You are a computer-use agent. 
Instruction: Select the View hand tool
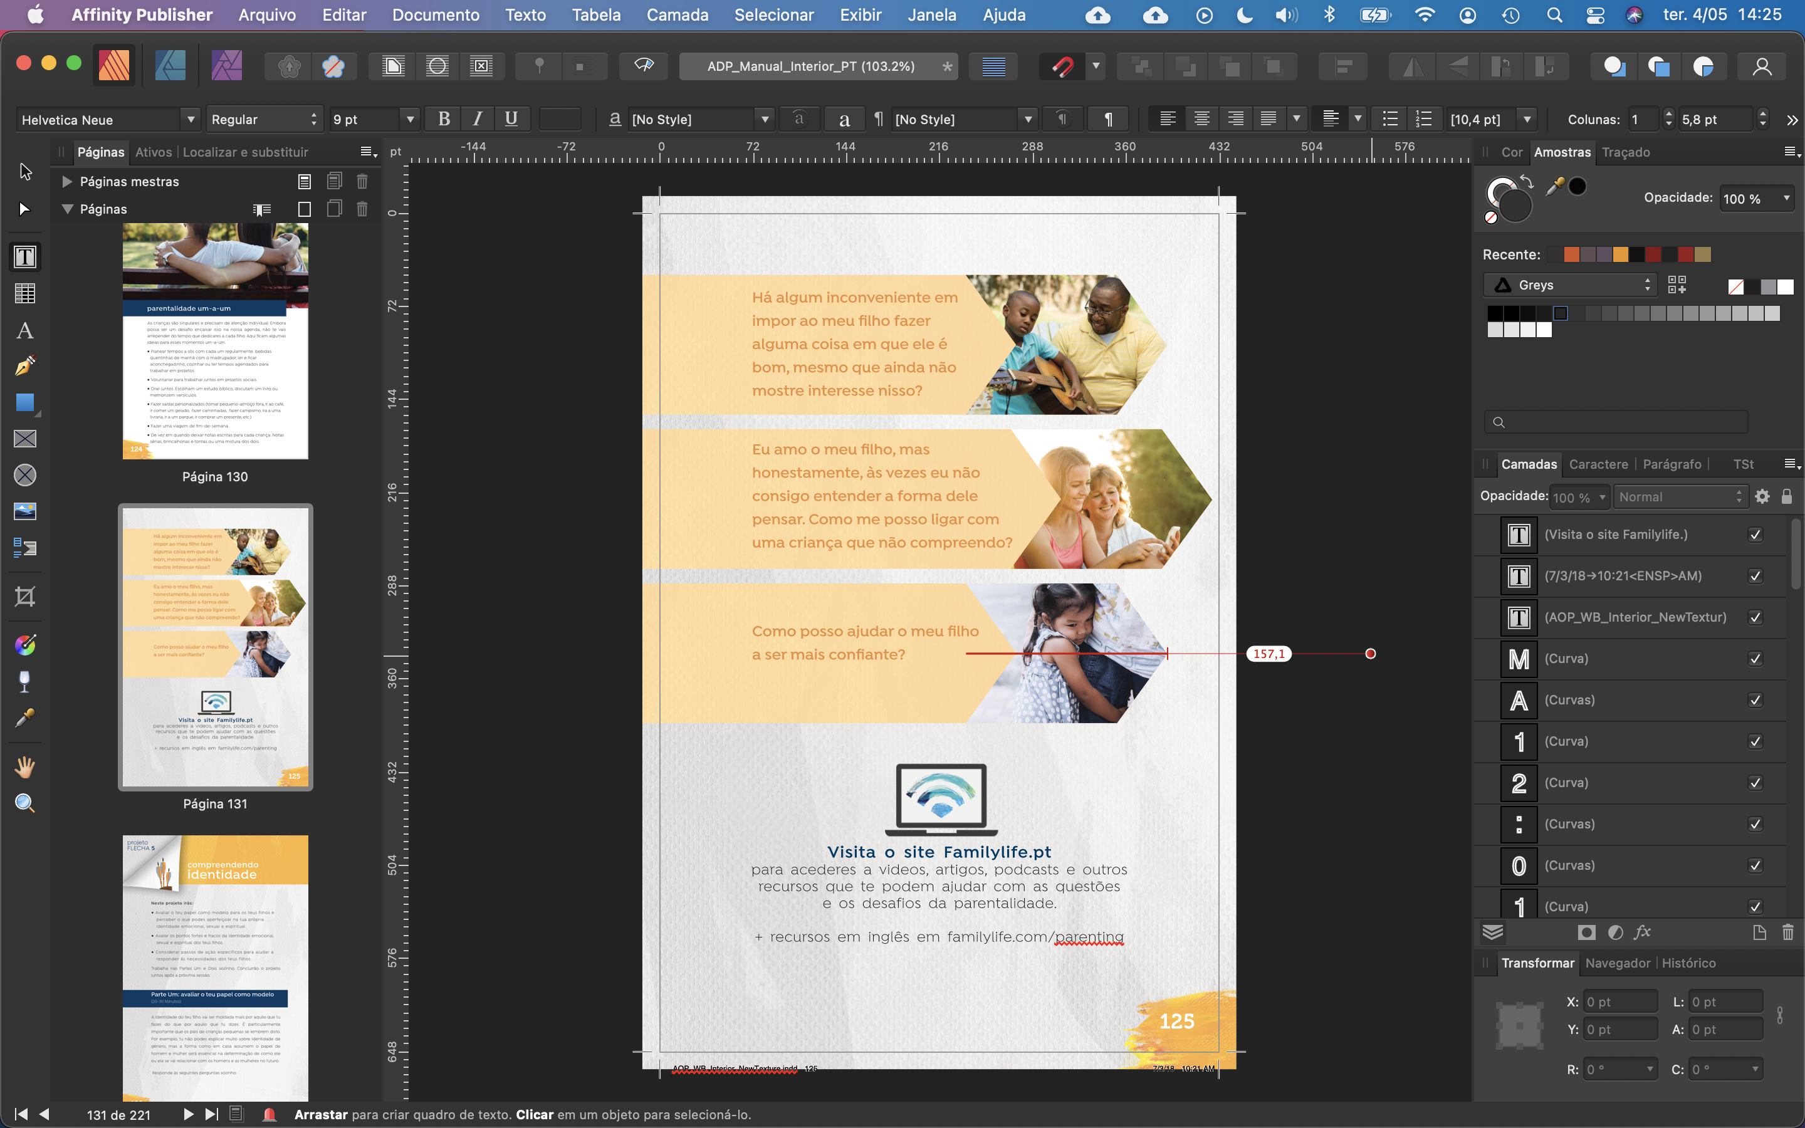[x=24, y=767]
